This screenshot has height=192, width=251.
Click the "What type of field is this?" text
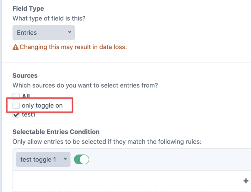(x=49, y=19)
